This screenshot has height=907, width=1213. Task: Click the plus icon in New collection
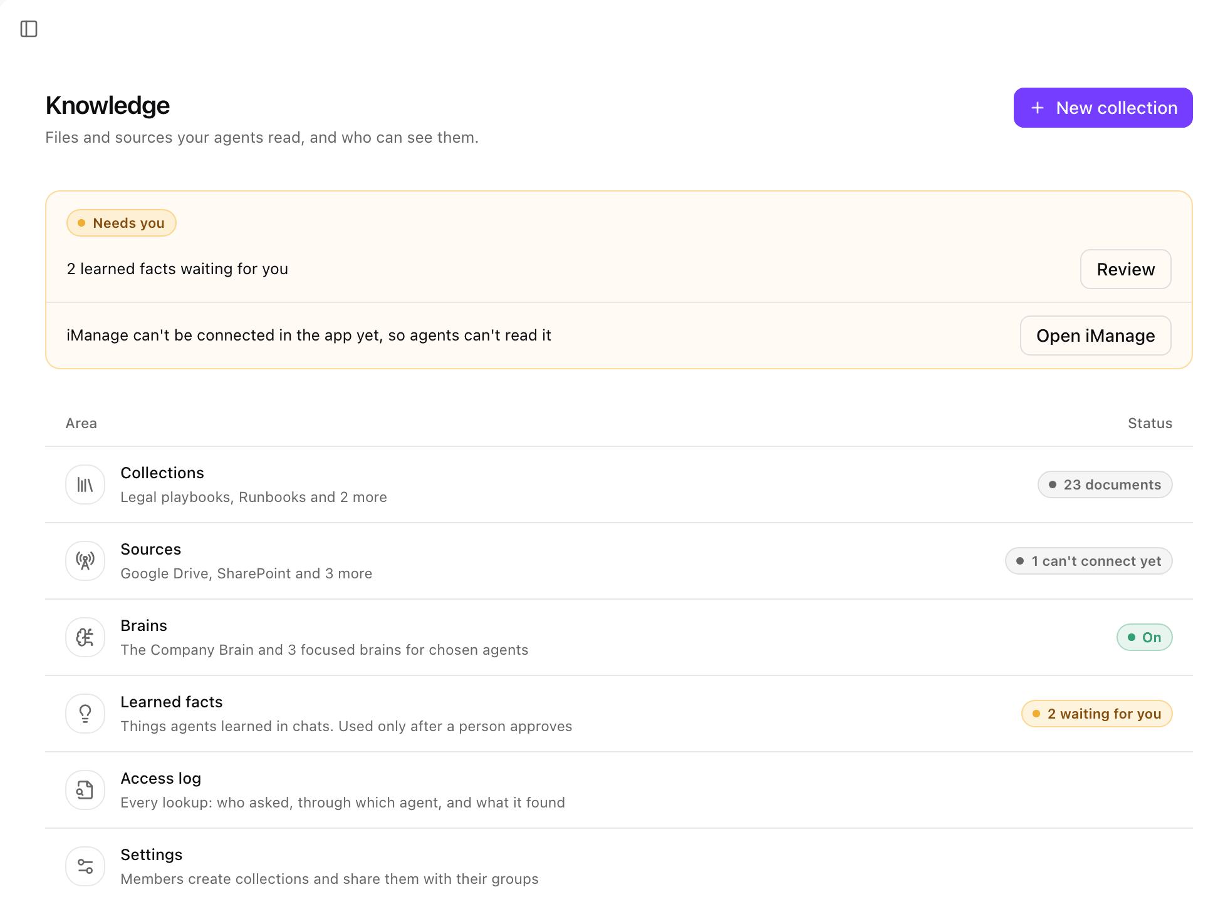1038,108
